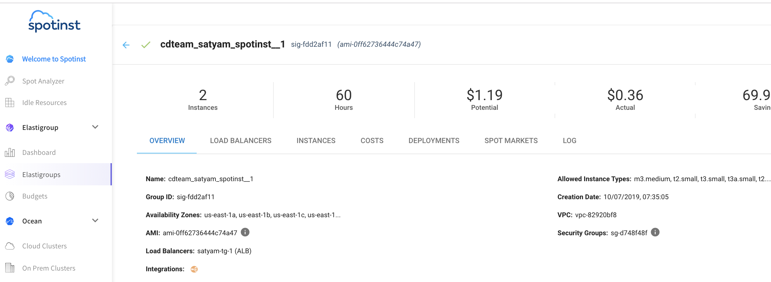771x282 pixels.
Task: Collapse the Ocean menu chevron
Action: 95,221
